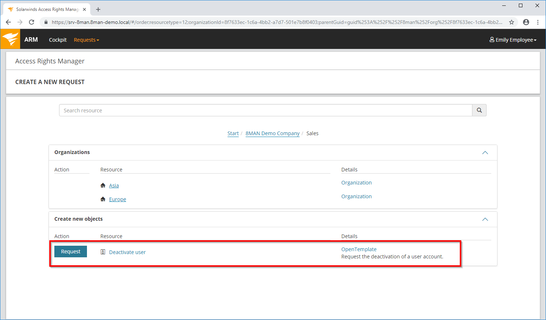Open the Cockpit navigation item
Image resolution: width=546 pixels, height=320 pixels.
pos(58,40)
